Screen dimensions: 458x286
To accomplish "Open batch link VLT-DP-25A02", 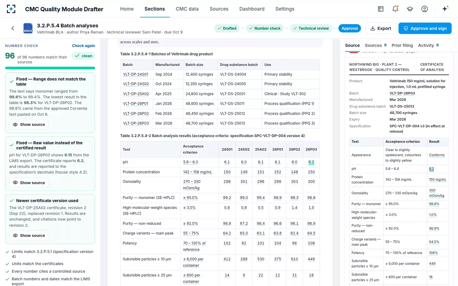I will pos(136,94).
